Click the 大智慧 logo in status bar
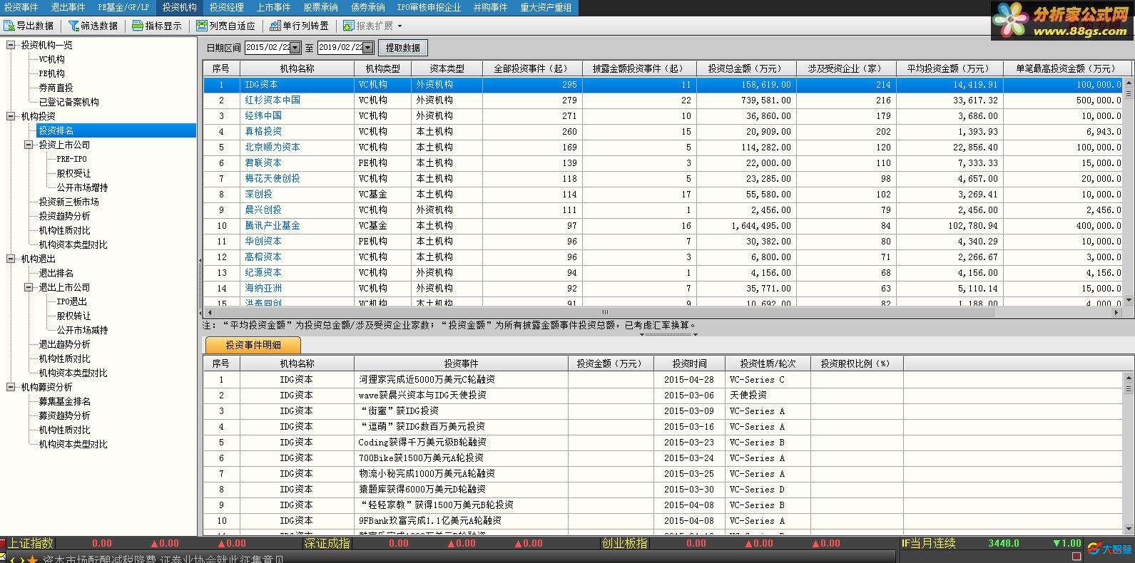 click(1109, 549)
